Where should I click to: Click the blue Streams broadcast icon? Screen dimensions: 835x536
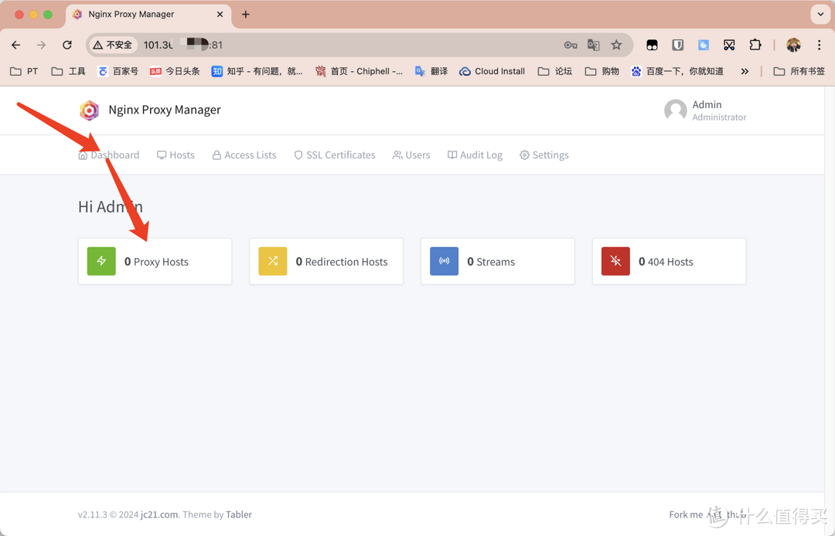tap(444, 261)
